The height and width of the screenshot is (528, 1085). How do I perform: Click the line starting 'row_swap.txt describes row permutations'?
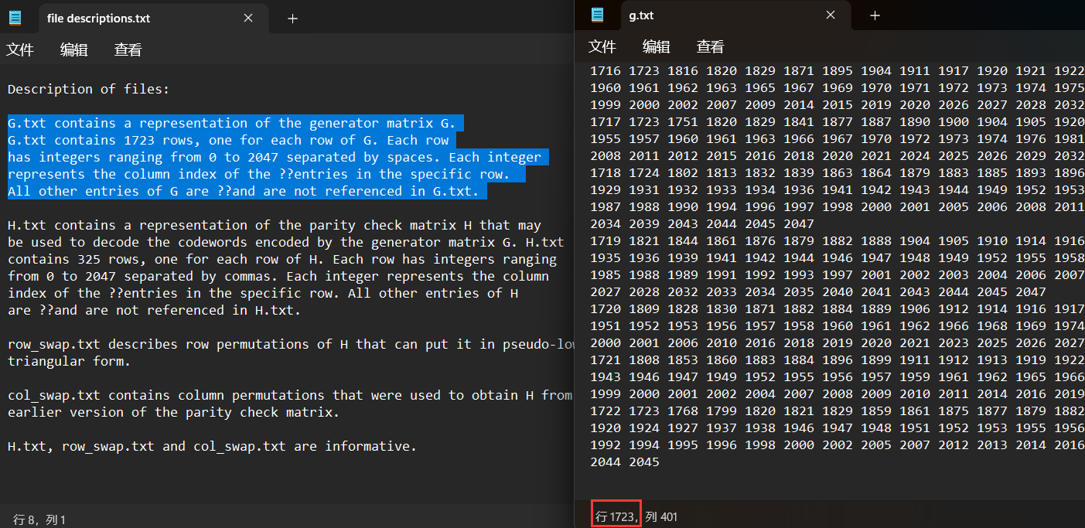(290, 344)
